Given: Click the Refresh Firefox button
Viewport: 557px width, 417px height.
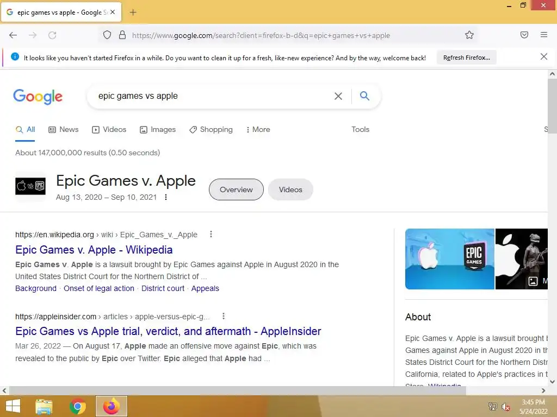Looking at the screenshot, I should tap(466, 58).
